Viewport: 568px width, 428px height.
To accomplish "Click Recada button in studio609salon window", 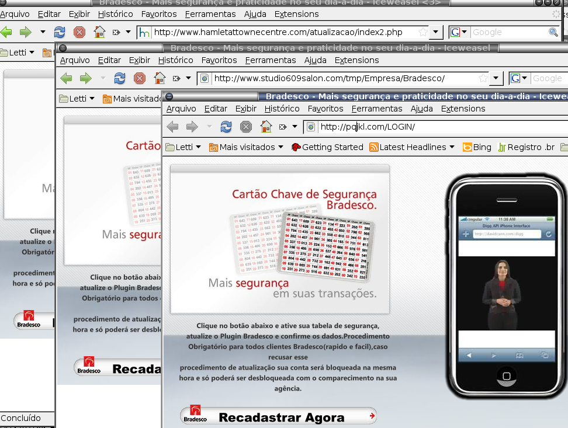I will 117,368.
